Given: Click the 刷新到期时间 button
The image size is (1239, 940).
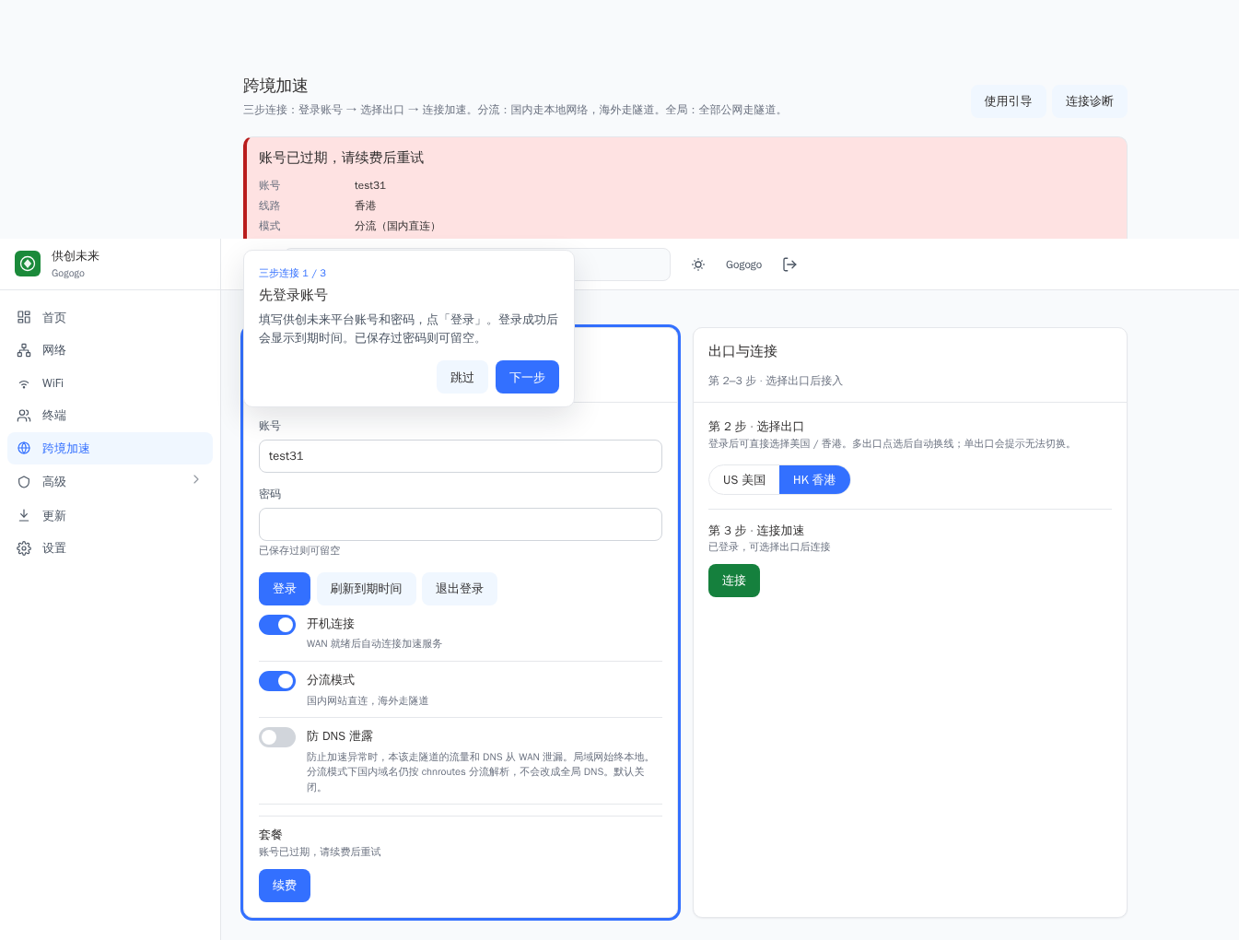Looking at the screenshot, I should point(366,589).
